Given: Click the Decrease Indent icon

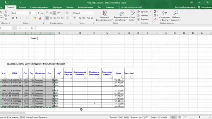Looking at the screenshot, I should pos(58,18).
